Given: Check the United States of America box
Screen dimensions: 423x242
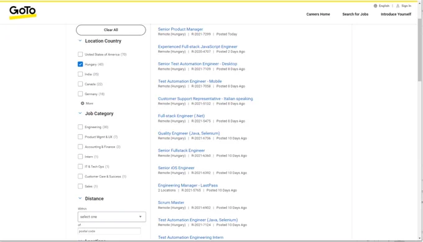Looking at the screenshot, I should (x=80, y=54).
